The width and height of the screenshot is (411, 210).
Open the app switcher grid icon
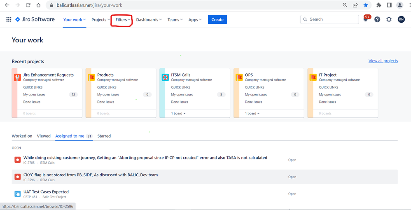pos(9,19)
